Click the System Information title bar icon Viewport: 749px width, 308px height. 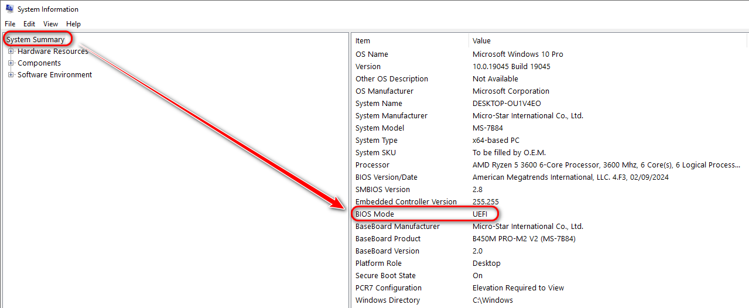pos(9,9)
